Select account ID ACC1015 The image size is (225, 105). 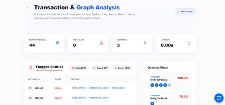(x=39, y=88)
